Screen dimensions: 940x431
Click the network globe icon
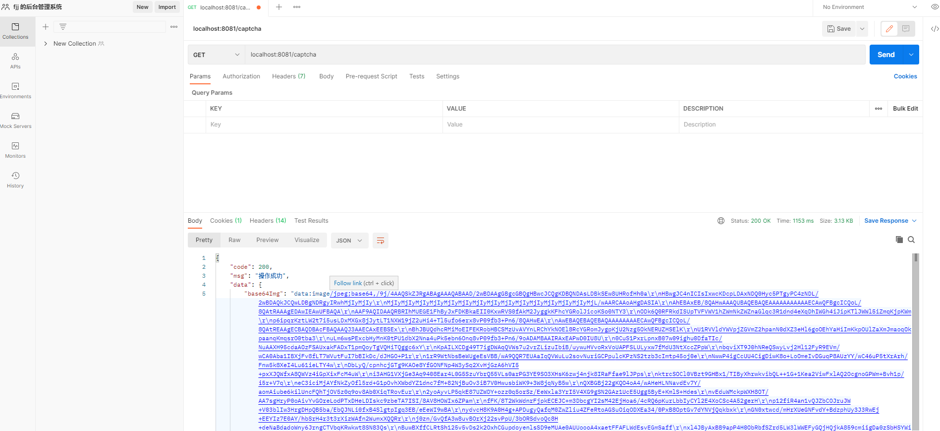pos(721,221)
